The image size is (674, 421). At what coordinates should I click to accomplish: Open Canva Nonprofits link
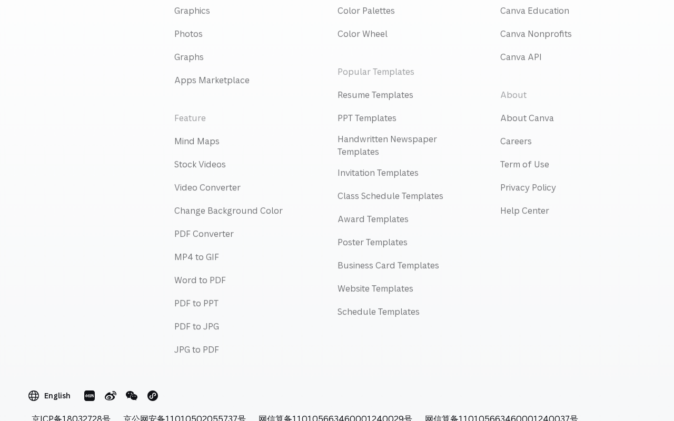coord(536,34)
